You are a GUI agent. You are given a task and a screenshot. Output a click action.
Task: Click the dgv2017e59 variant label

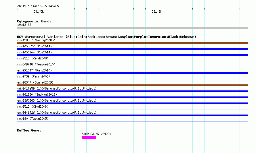pyautogui.click(x=57, y=88)
